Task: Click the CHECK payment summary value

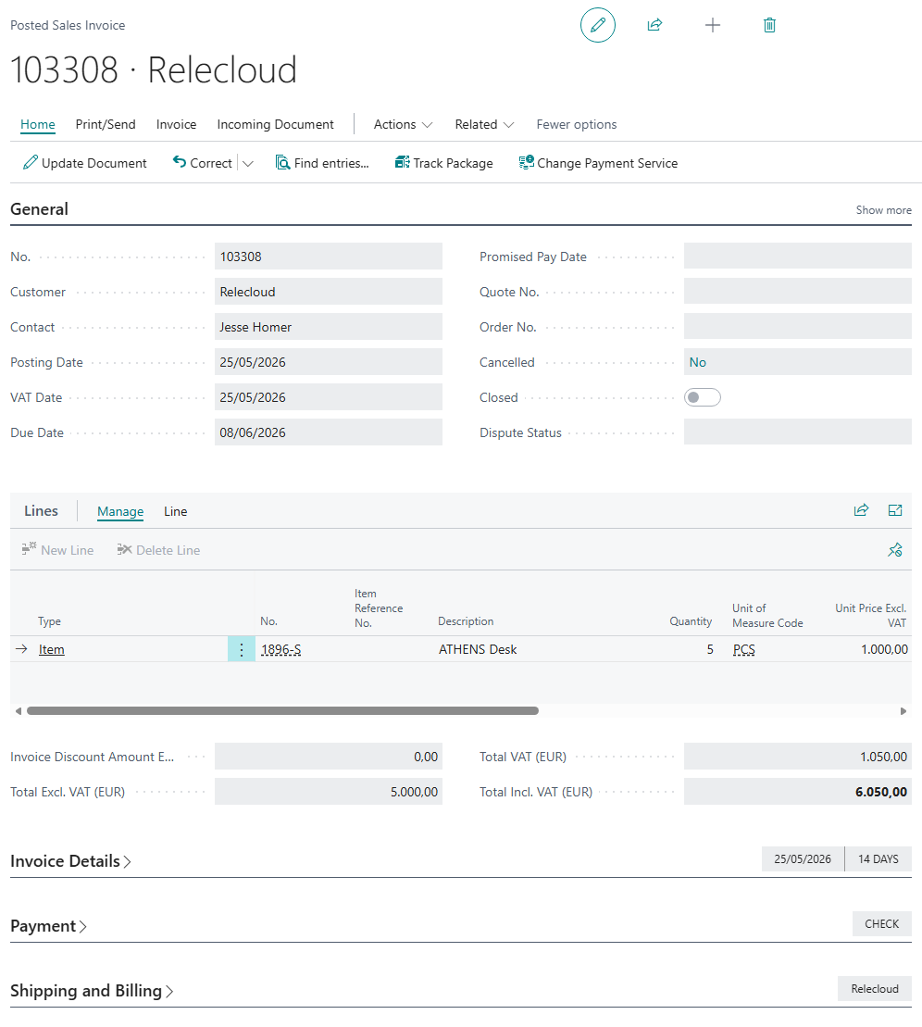Action: click(x=881, y=924)
